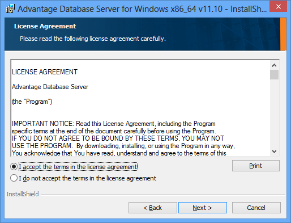The width and height of the screenshot is (291, 223).
Task: Click the "Advantage Database Server" line in license
Action: coord(50,87)
